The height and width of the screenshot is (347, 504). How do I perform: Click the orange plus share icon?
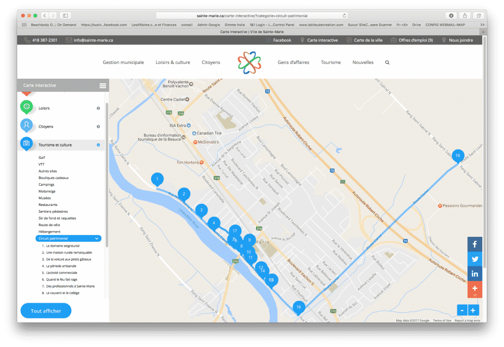[x=474, y=289]
